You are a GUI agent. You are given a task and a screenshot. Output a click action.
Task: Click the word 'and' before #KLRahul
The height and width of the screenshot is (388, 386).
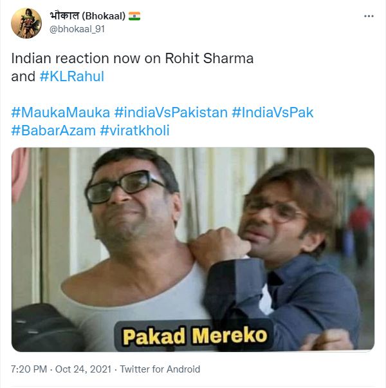(23, 77)
